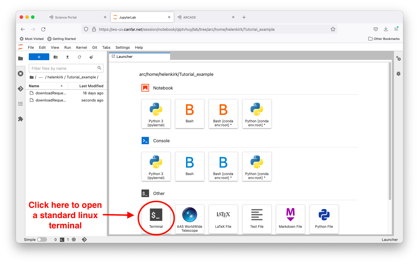Open the View menu
The height and width of the screenshot is (264, 419).
point(55,47)
